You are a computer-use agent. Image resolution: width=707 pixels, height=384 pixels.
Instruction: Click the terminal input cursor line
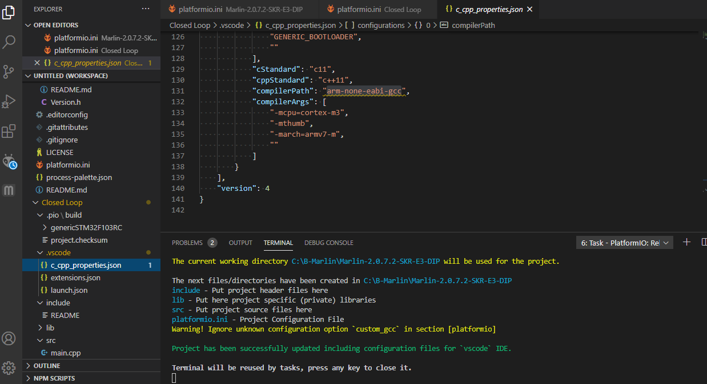[x=174, y=378]
